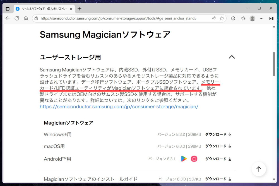Image resolution: width=279 pixels, height=186 pixels.
Task: Toggle the browser sidebar pane
Action: pos(271,18)
